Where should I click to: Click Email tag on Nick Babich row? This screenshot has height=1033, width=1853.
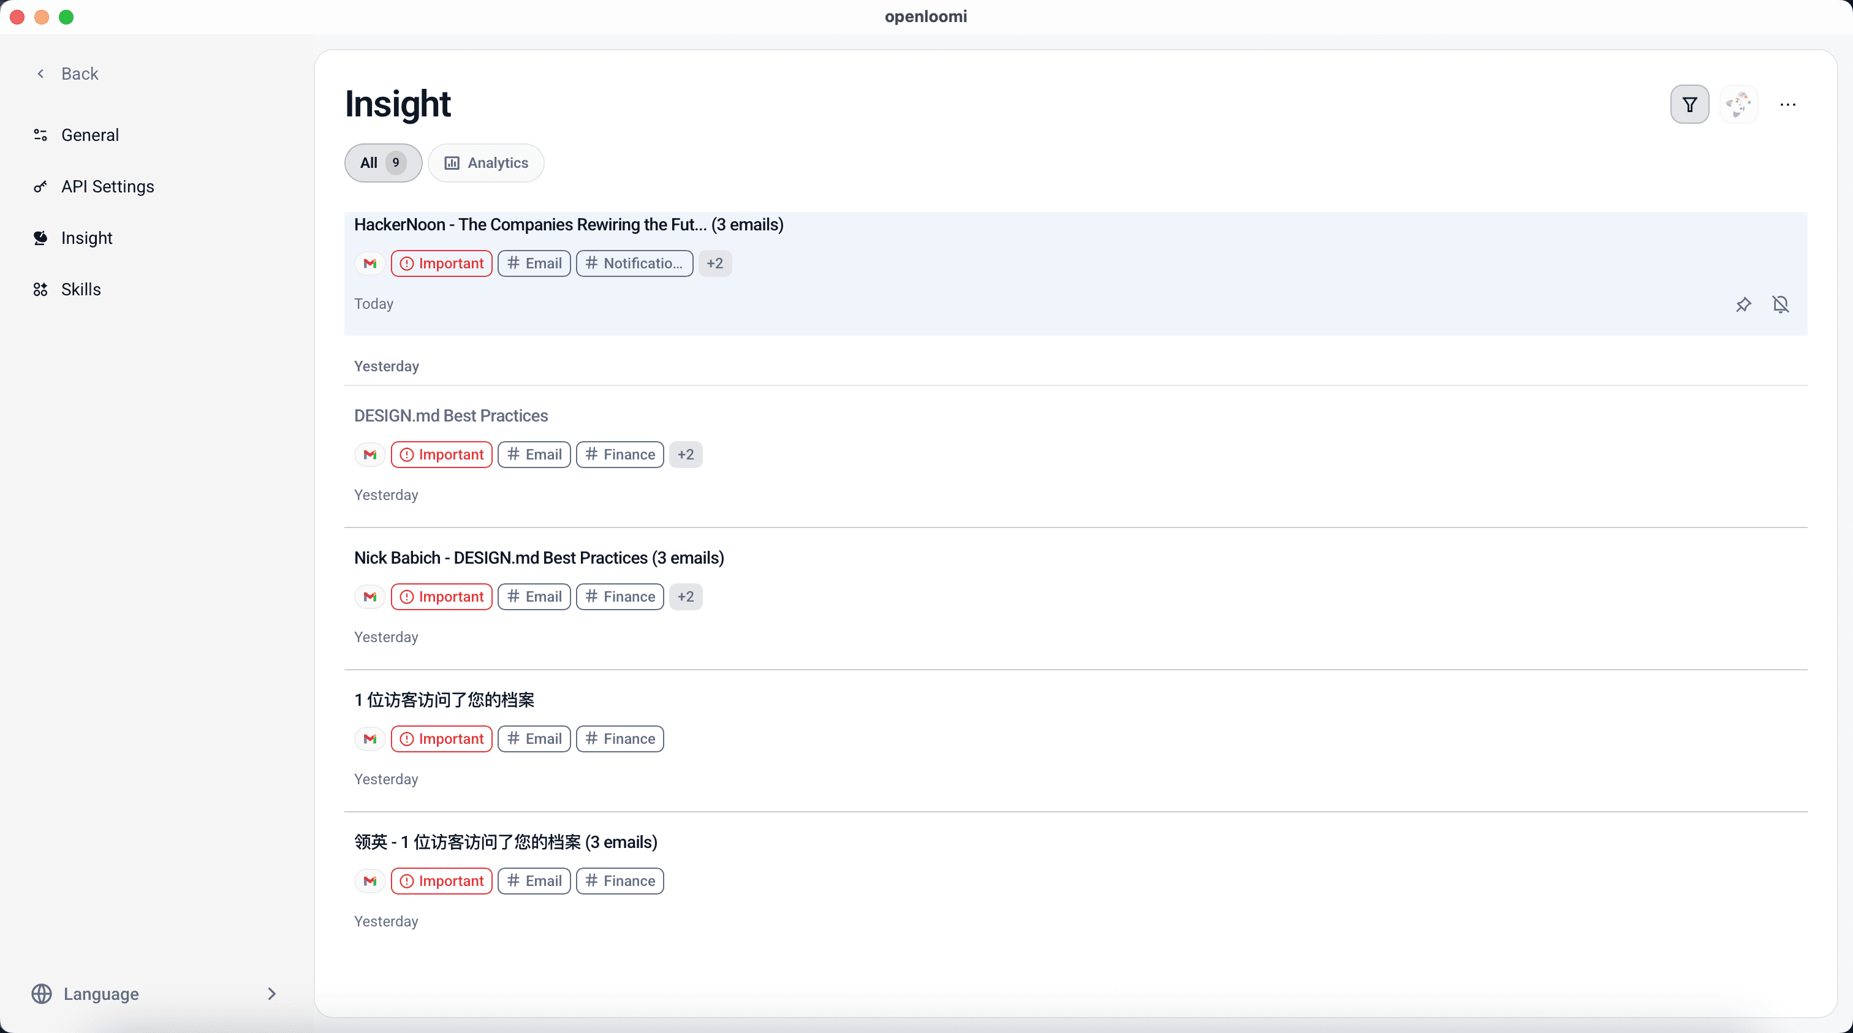(534, 596)
